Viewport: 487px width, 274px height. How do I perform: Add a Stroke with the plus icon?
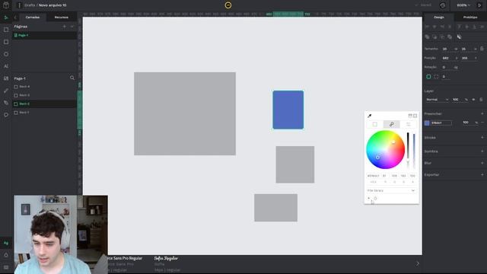click(482, 137)
